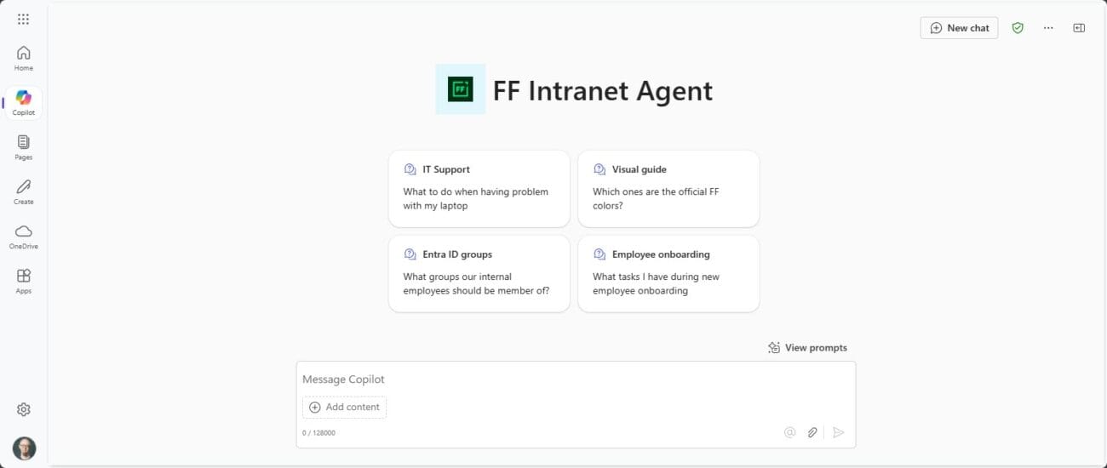Select the IT Support prompt card
The width and height of the screenshot is (1107, 468).
click(479, 189)
